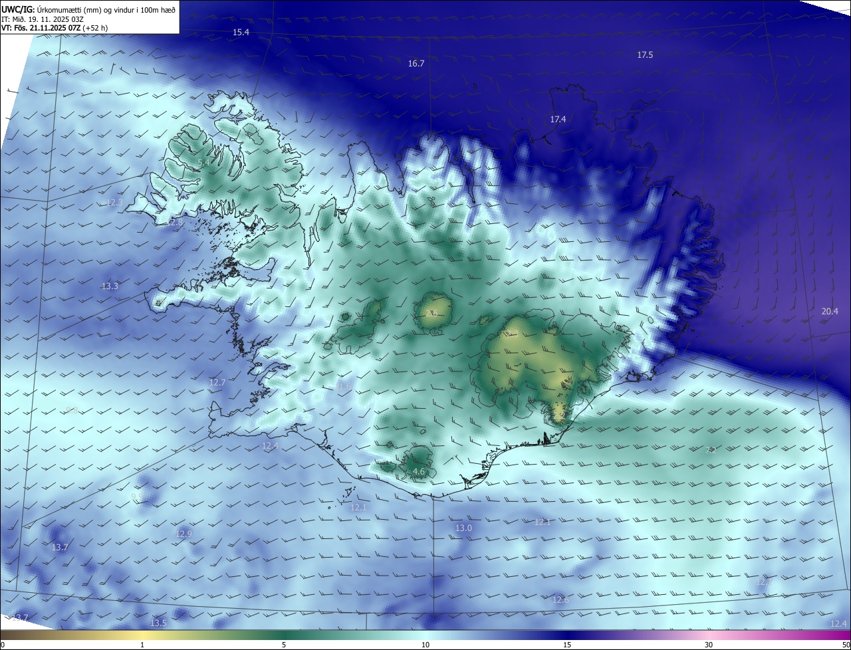Click the 15.4 value label on the map
Viewport: 851px width, 650px height.
tap(241, 32)
